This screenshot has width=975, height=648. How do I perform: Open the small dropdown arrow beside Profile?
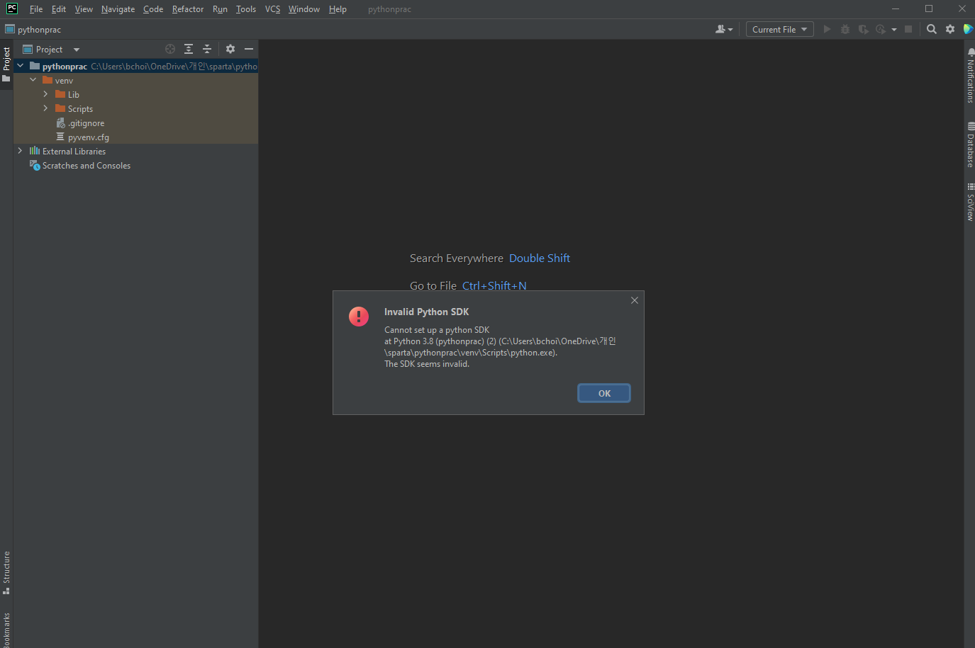[x=894, y=30]
